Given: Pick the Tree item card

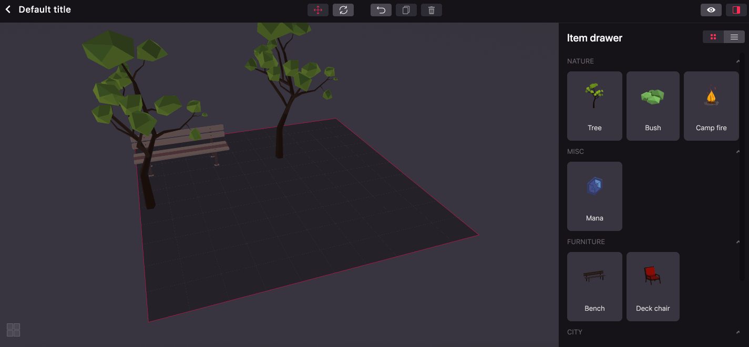Looking at the screenshot, I should click(x=594, y=106).
